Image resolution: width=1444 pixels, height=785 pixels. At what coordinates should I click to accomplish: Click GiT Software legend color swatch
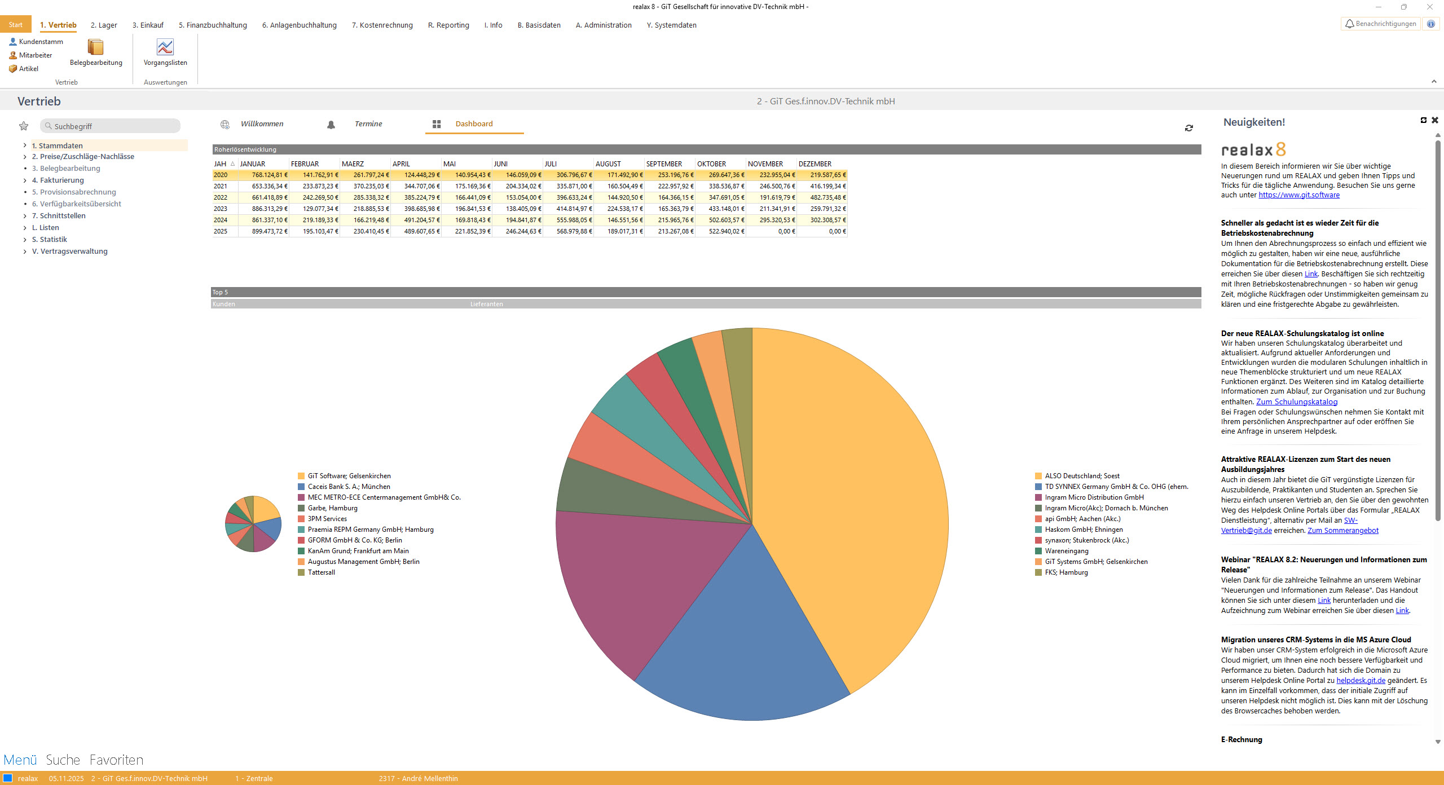(301, 476)
